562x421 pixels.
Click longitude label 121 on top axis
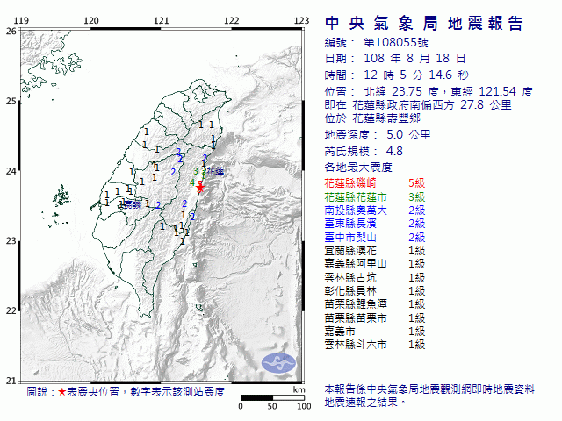[162, 21]
